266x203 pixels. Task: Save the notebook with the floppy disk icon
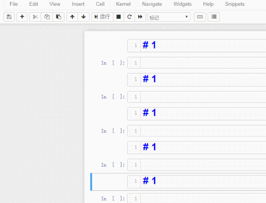pyautogui.click(x=9, y=17)
